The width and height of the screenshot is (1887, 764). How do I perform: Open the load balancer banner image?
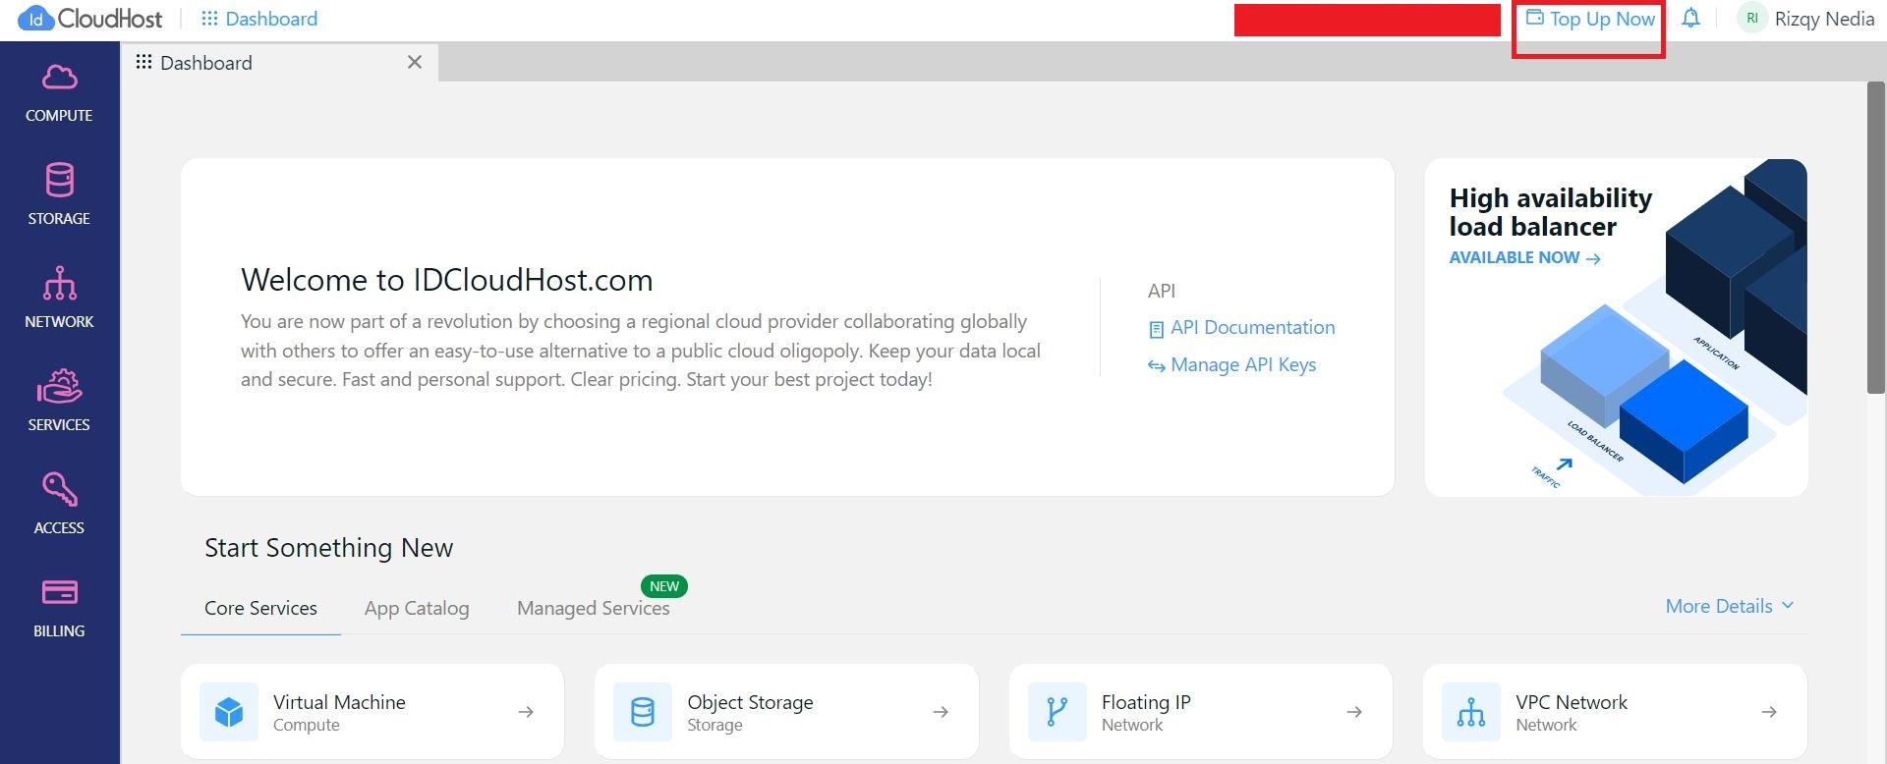coord(1616,327)
